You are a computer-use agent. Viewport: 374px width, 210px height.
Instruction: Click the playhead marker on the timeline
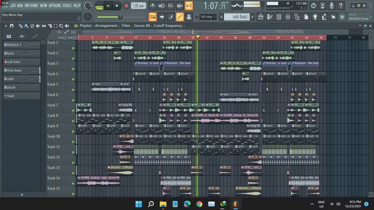(198, 37)
